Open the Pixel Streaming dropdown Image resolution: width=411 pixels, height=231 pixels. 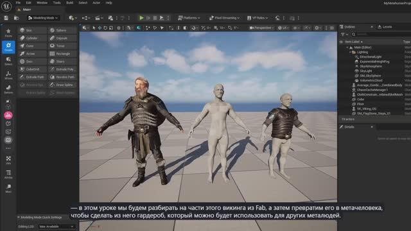(x=224, y=18)
